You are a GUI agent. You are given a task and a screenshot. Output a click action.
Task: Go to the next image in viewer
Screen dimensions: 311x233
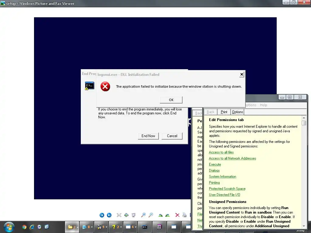point(109,215)
